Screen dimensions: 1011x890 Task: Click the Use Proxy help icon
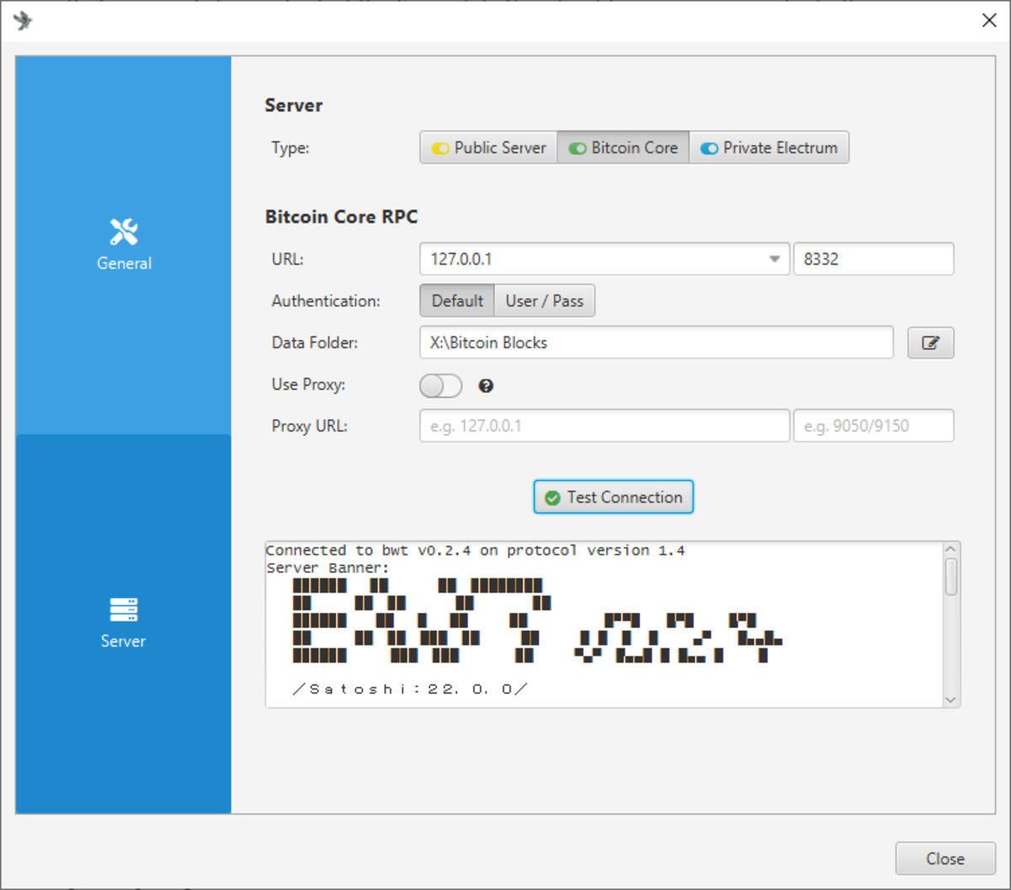(x=486, y=386)
